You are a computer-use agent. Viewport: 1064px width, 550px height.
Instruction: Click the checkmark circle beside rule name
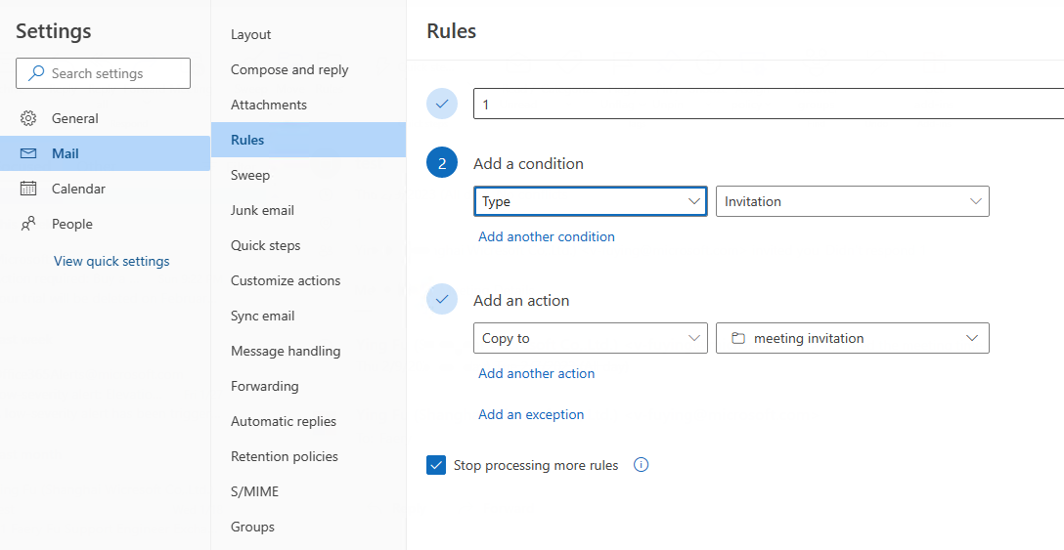coord(442,104)
